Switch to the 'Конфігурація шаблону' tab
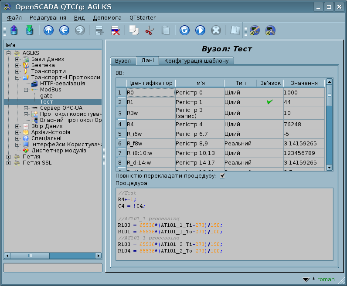 coord(196,61)
